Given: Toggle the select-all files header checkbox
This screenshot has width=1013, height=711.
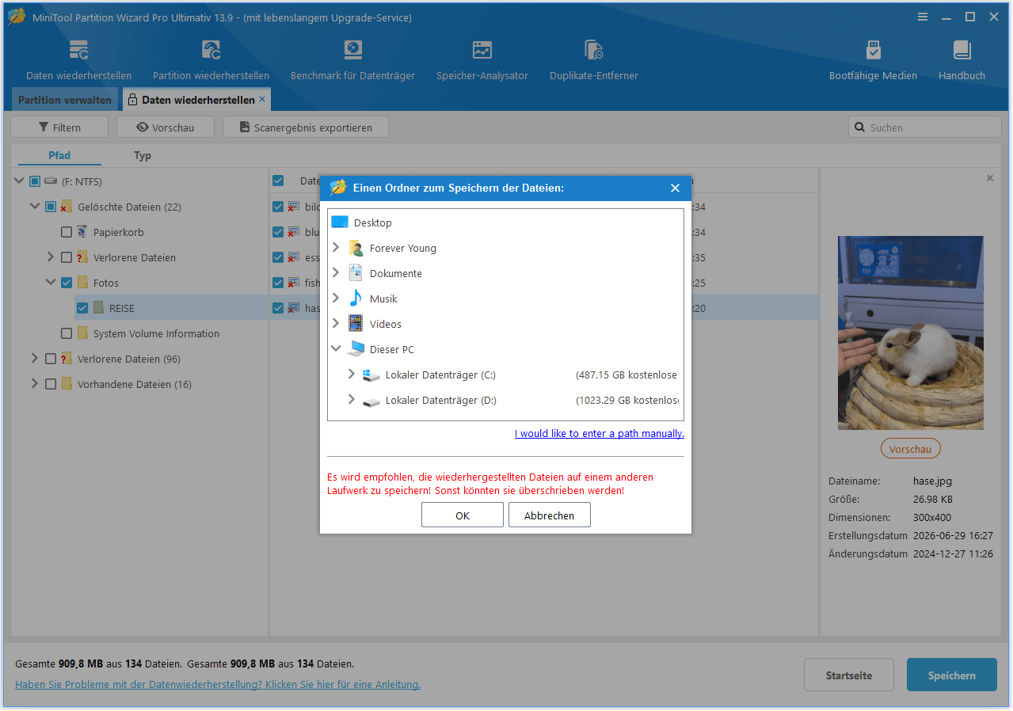Looking at the screenshot, I should point(278,181).
